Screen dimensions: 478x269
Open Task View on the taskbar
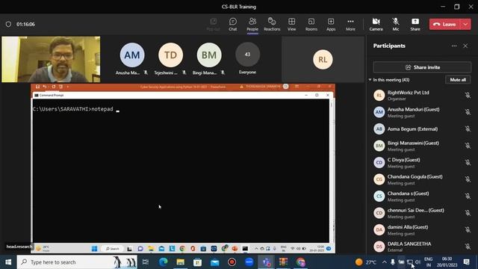[x=146, y=262]
